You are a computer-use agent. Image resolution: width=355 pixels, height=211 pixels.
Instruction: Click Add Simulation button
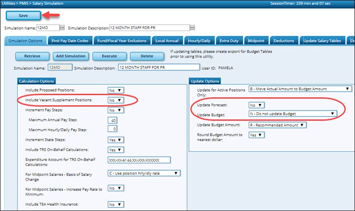click(x=71, y=56)
